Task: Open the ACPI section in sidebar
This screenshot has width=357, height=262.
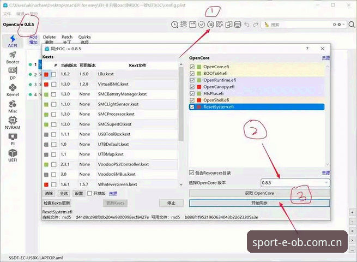Action: coord(13,41)
